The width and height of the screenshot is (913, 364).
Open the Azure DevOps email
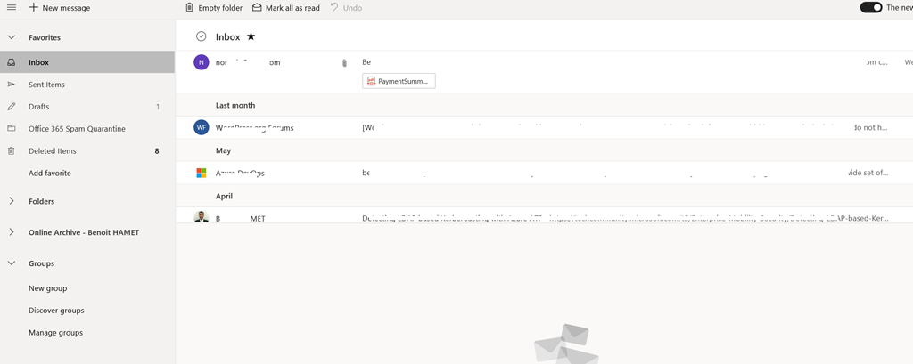click(545, 173)
